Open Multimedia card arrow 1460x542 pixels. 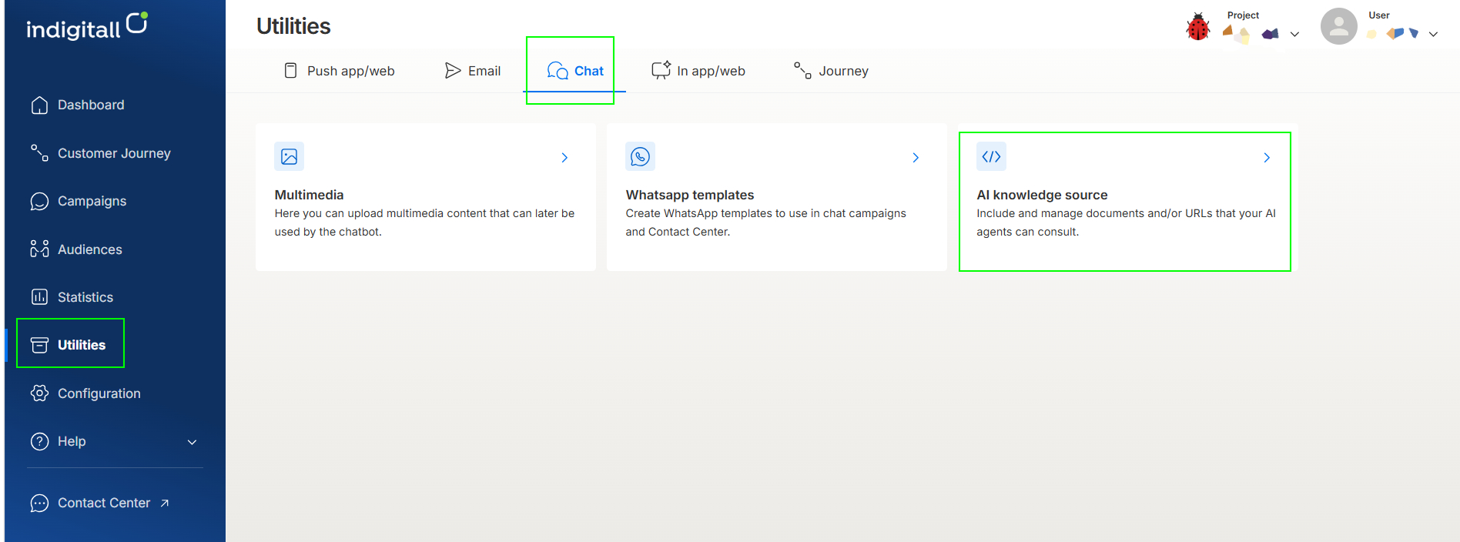point(564,157)
